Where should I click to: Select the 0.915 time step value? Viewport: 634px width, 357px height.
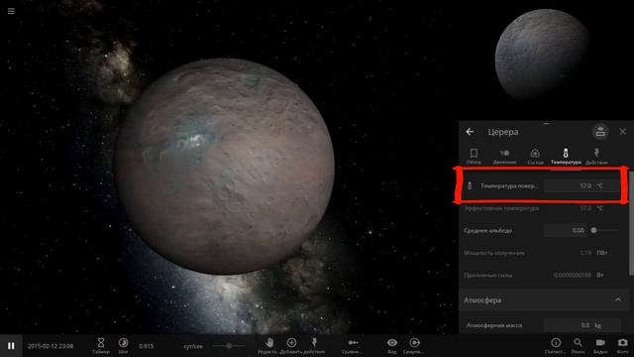pos(146,346)
